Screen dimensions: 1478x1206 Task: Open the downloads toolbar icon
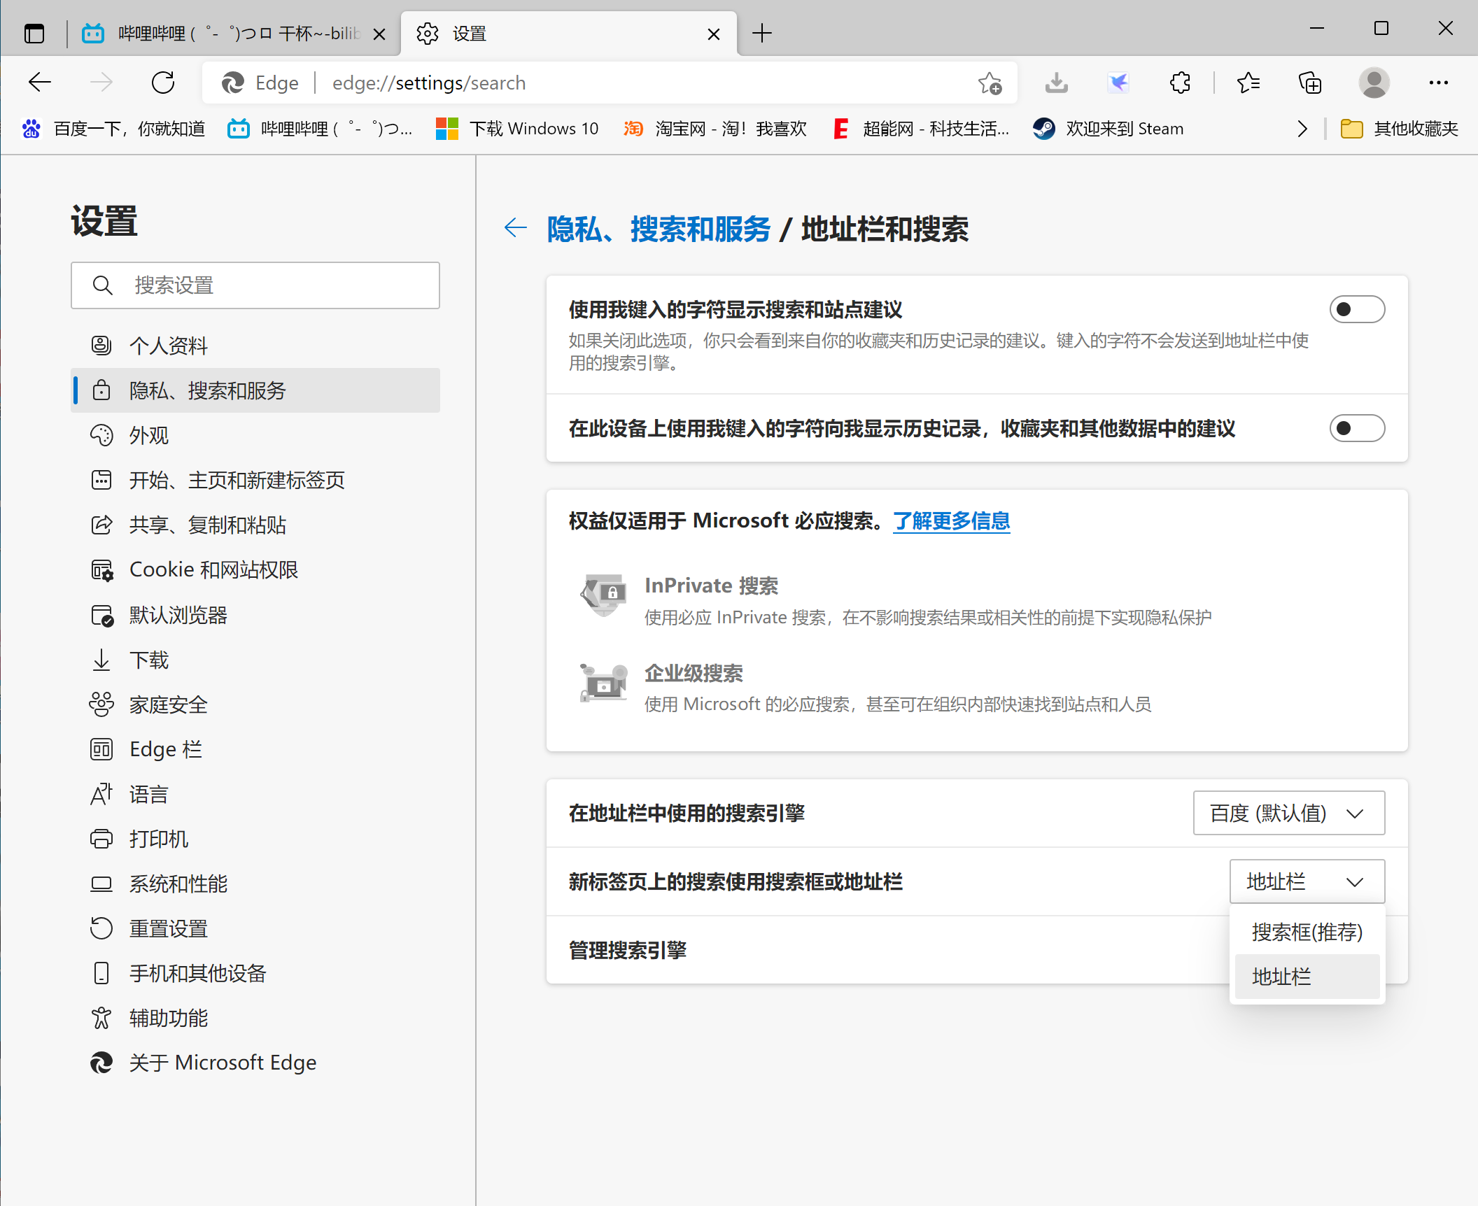pos(1056,83)
